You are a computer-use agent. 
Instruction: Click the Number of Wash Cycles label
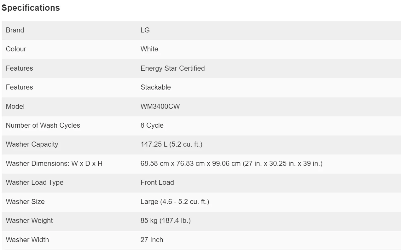pyautogui.click(x=43, y=125)
